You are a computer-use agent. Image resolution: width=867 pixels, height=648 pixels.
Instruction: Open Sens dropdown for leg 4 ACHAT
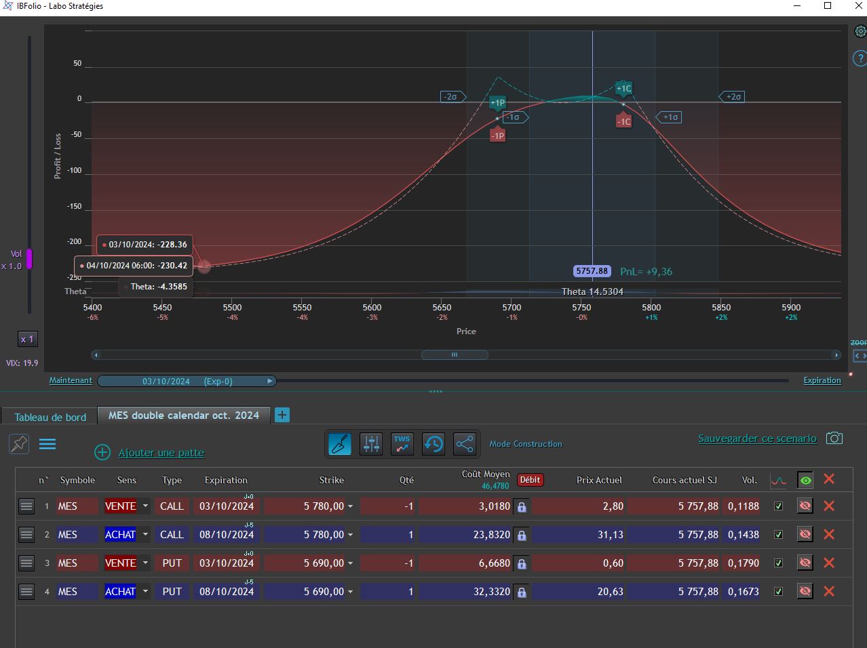(145, 591)
